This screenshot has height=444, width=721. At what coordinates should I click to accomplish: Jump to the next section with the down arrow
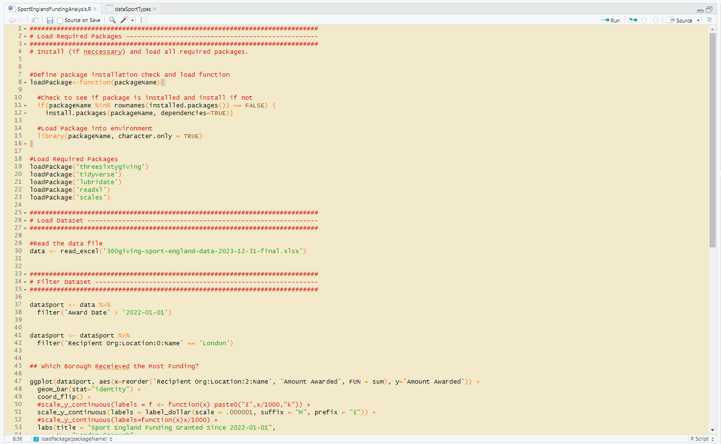[656, 20]
